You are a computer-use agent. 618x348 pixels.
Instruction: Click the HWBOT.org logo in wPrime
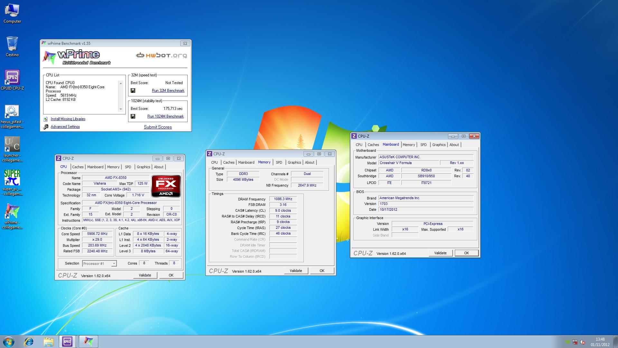point(161,55)
